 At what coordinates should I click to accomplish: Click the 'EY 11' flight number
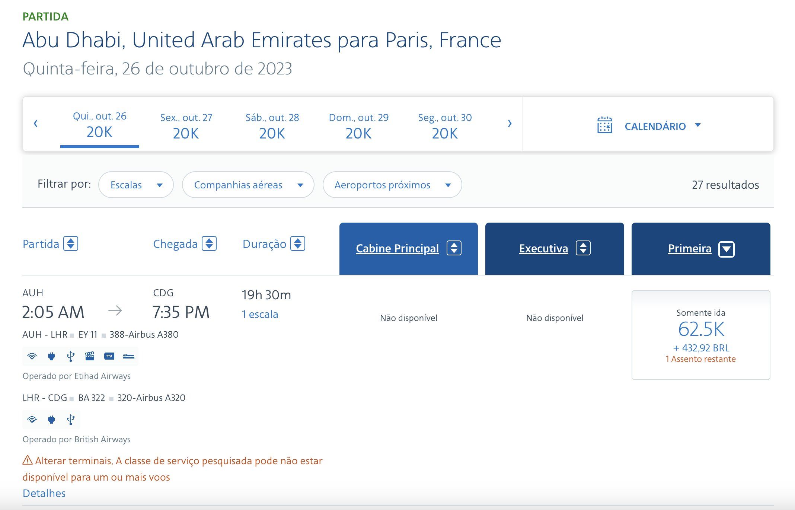[x=88, y=334]
